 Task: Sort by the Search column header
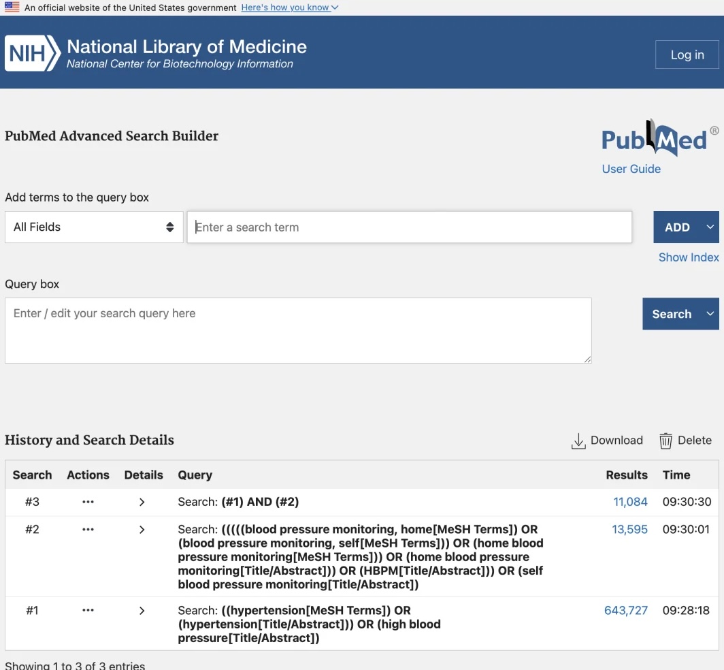[x=33, y=475]
